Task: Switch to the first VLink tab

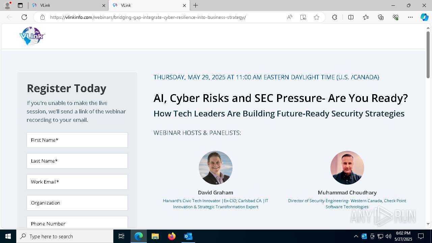Action: pyautogui.click(x=67, y=5)
